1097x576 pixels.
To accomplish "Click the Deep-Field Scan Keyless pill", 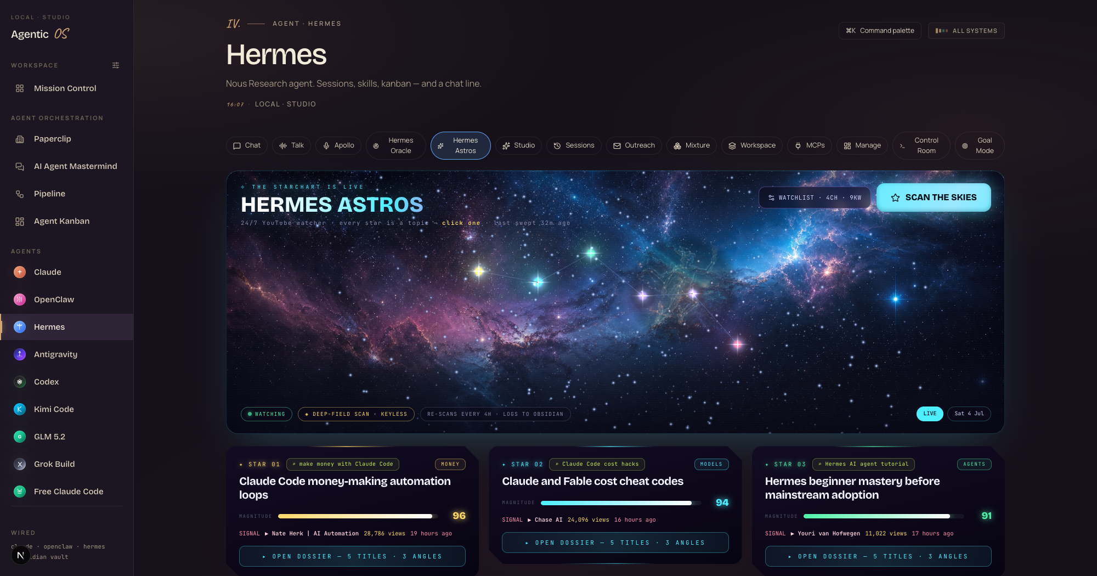I will pyautogui.click(x=357, y=414).
